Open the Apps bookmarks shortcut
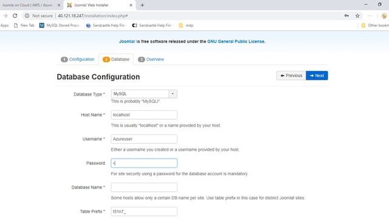Screen dimensions: 389x219 coord(4,26)
